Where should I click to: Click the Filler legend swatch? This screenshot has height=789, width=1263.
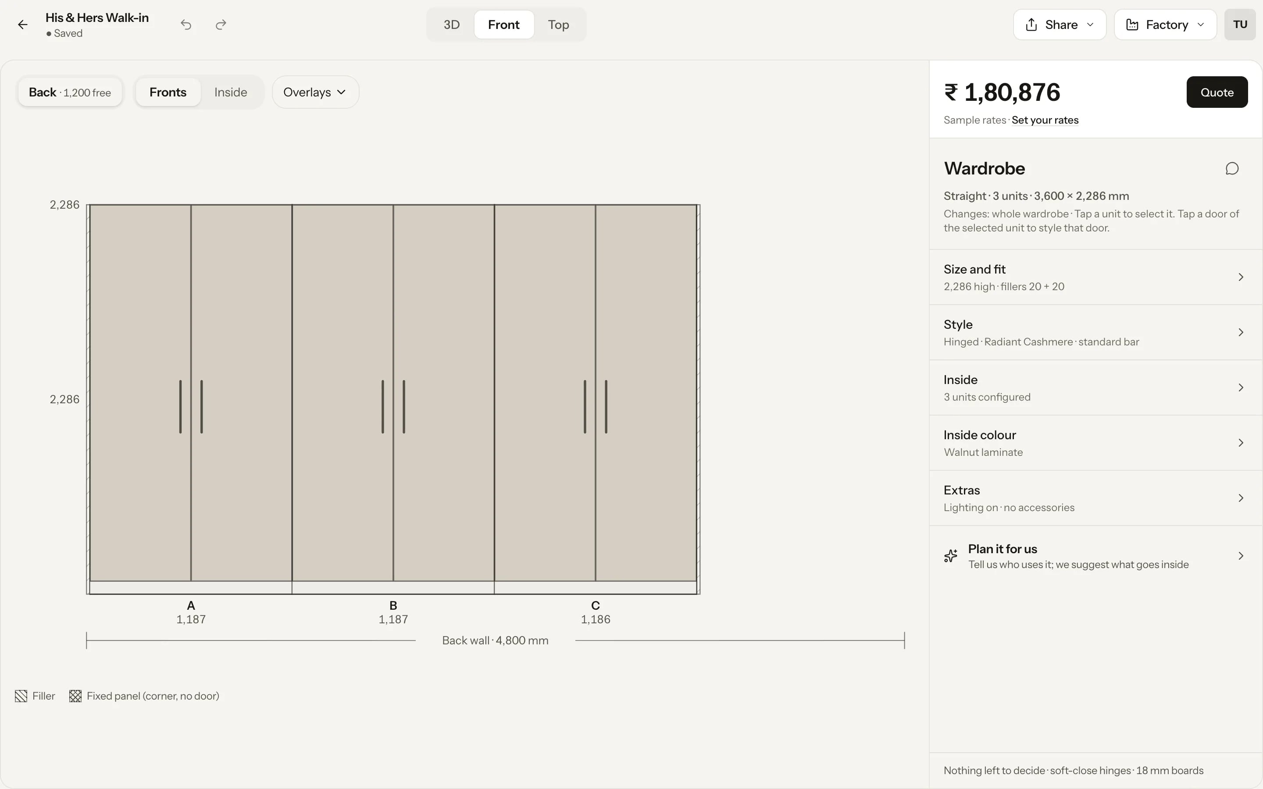coord(21,696)
